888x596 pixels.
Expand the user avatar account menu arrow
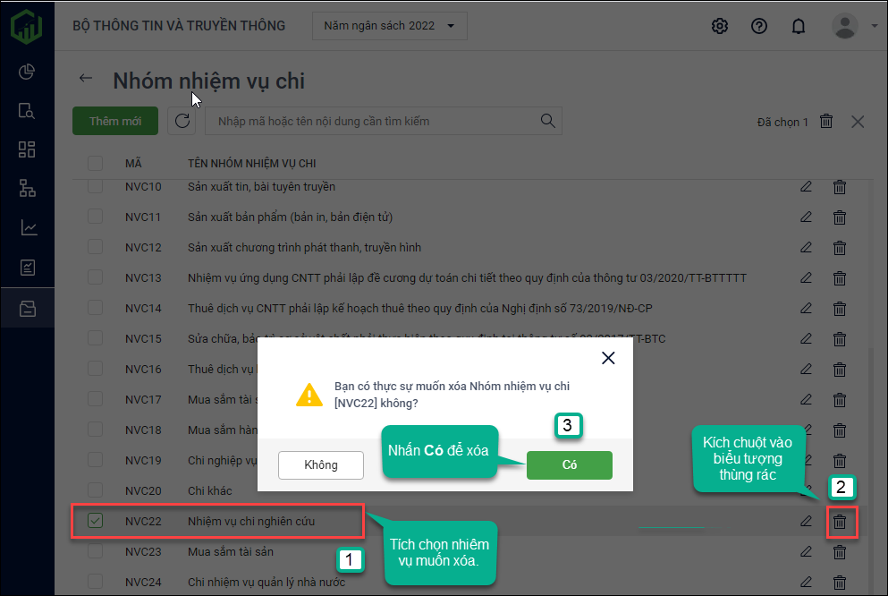click(874, 26)
